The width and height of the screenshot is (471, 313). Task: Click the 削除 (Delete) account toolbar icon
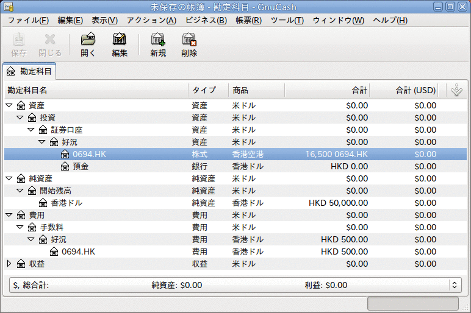pyautogui.click(x=189, y=44)
